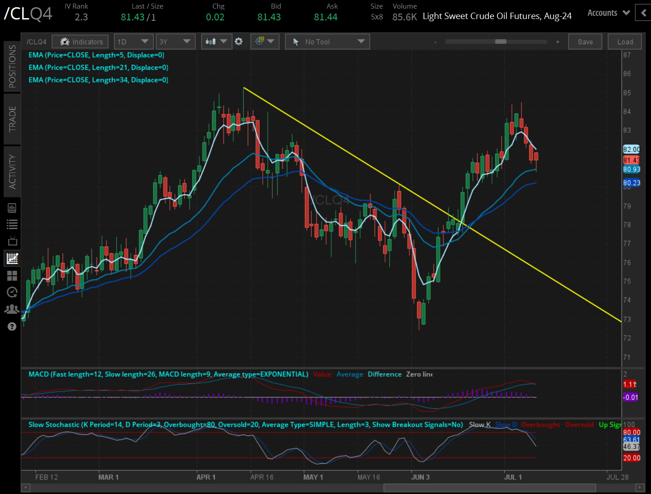Click the -0.01 MACD difference bubble
Image resolution: width=651 pixels, height=494 pixels.
tap(631, 398)
